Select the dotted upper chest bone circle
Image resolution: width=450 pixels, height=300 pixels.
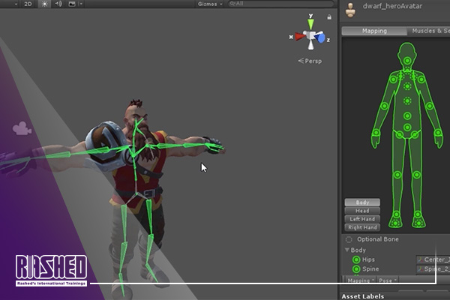tap(407, 86)
